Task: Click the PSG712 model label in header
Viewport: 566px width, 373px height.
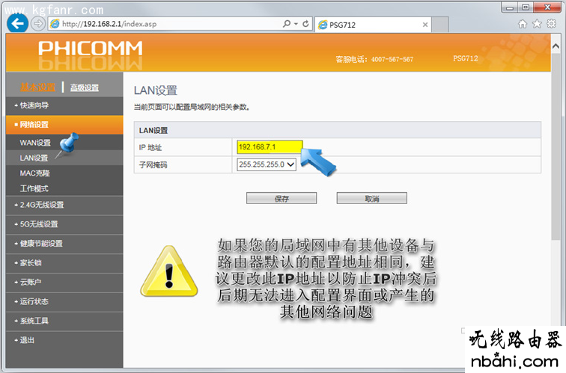Action: point(466,58)
